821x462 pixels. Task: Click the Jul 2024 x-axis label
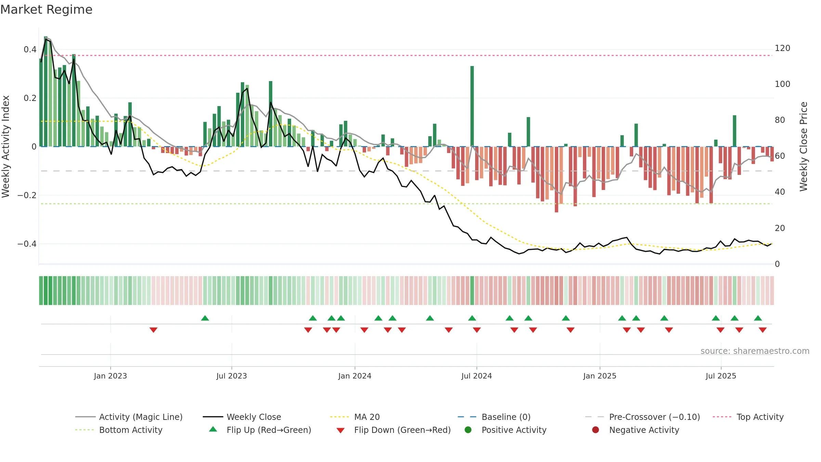[477, 376]
